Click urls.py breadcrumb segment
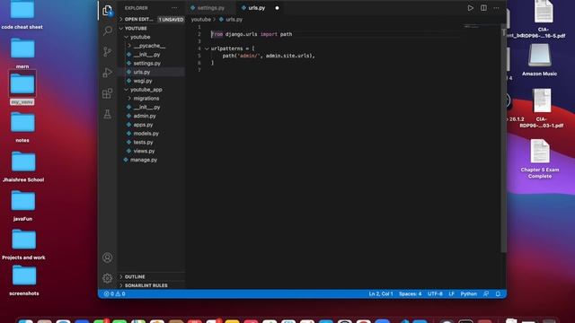 tap(234, 20)
